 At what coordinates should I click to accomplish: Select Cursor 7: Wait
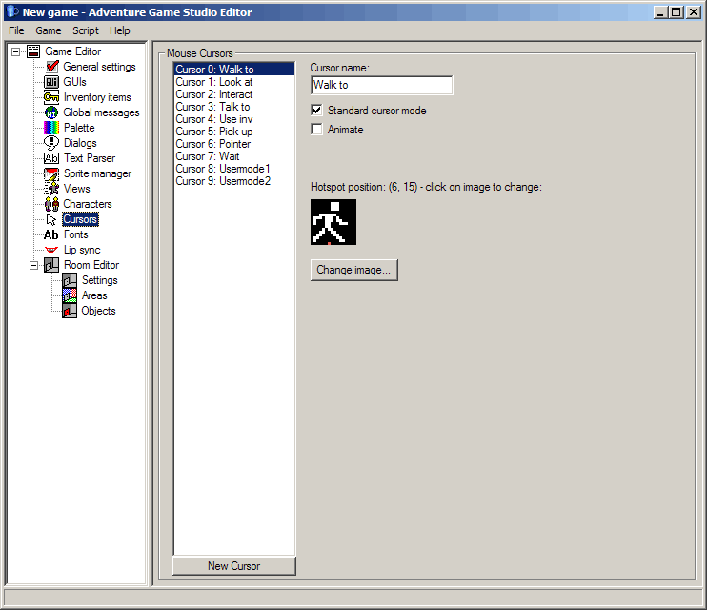[234, 156]
